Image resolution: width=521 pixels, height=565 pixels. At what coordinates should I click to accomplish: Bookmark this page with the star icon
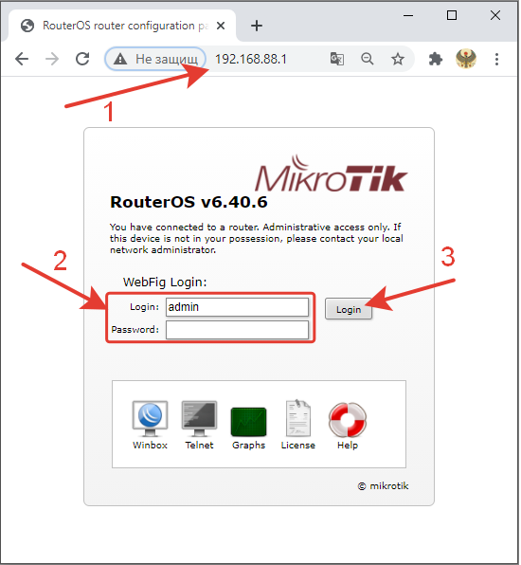398,59
